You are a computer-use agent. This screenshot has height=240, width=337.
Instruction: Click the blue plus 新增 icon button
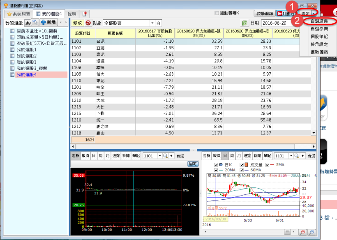pos(48,23)
